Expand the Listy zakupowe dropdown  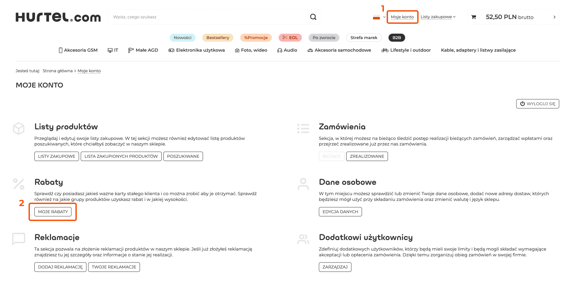pos(438,17)
